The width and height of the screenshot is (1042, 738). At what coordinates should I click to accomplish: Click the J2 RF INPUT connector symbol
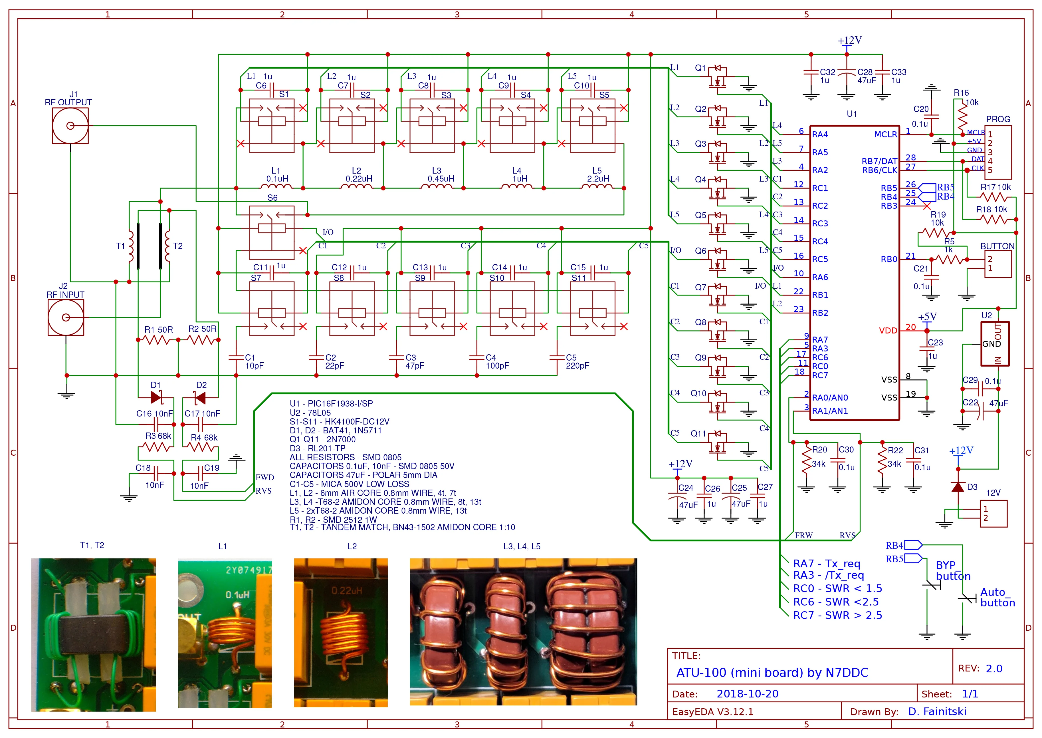tap(66, 318)
